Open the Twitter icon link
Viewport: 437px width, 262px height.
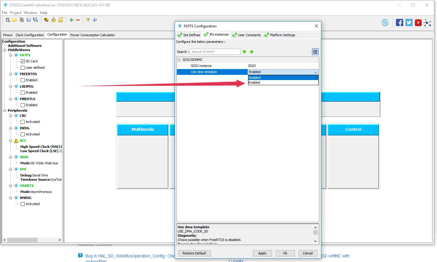pyautogui.click(x=409, y=23)
